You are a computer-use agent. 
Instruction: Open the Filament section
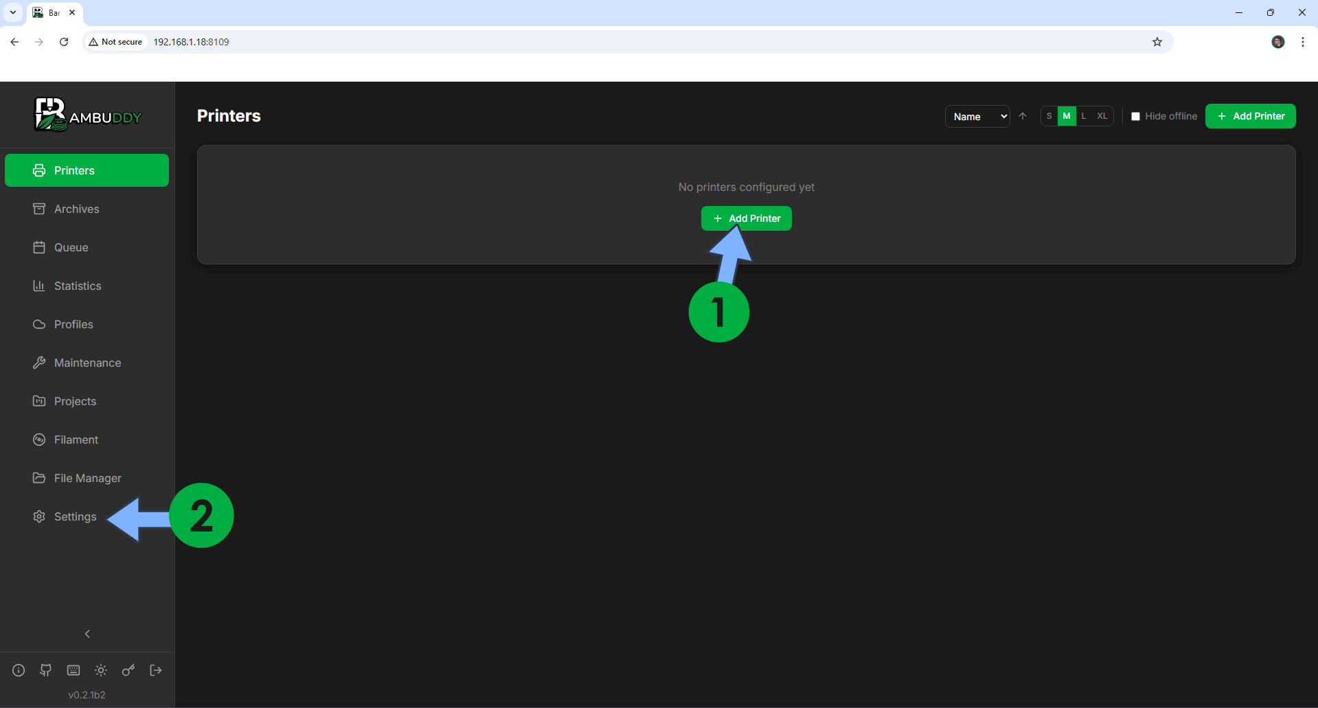point(76,439)
